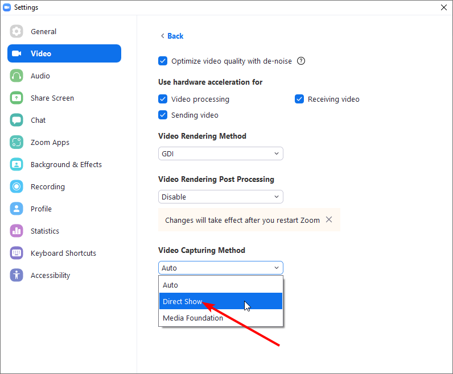
Task: Dismiss the restart Zoom notice
Action: coord(329,219)
